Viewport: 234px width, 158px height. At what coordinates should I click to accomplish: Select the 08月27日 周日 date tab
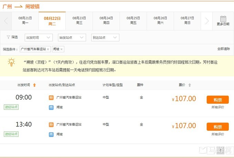tap(187, 20)
